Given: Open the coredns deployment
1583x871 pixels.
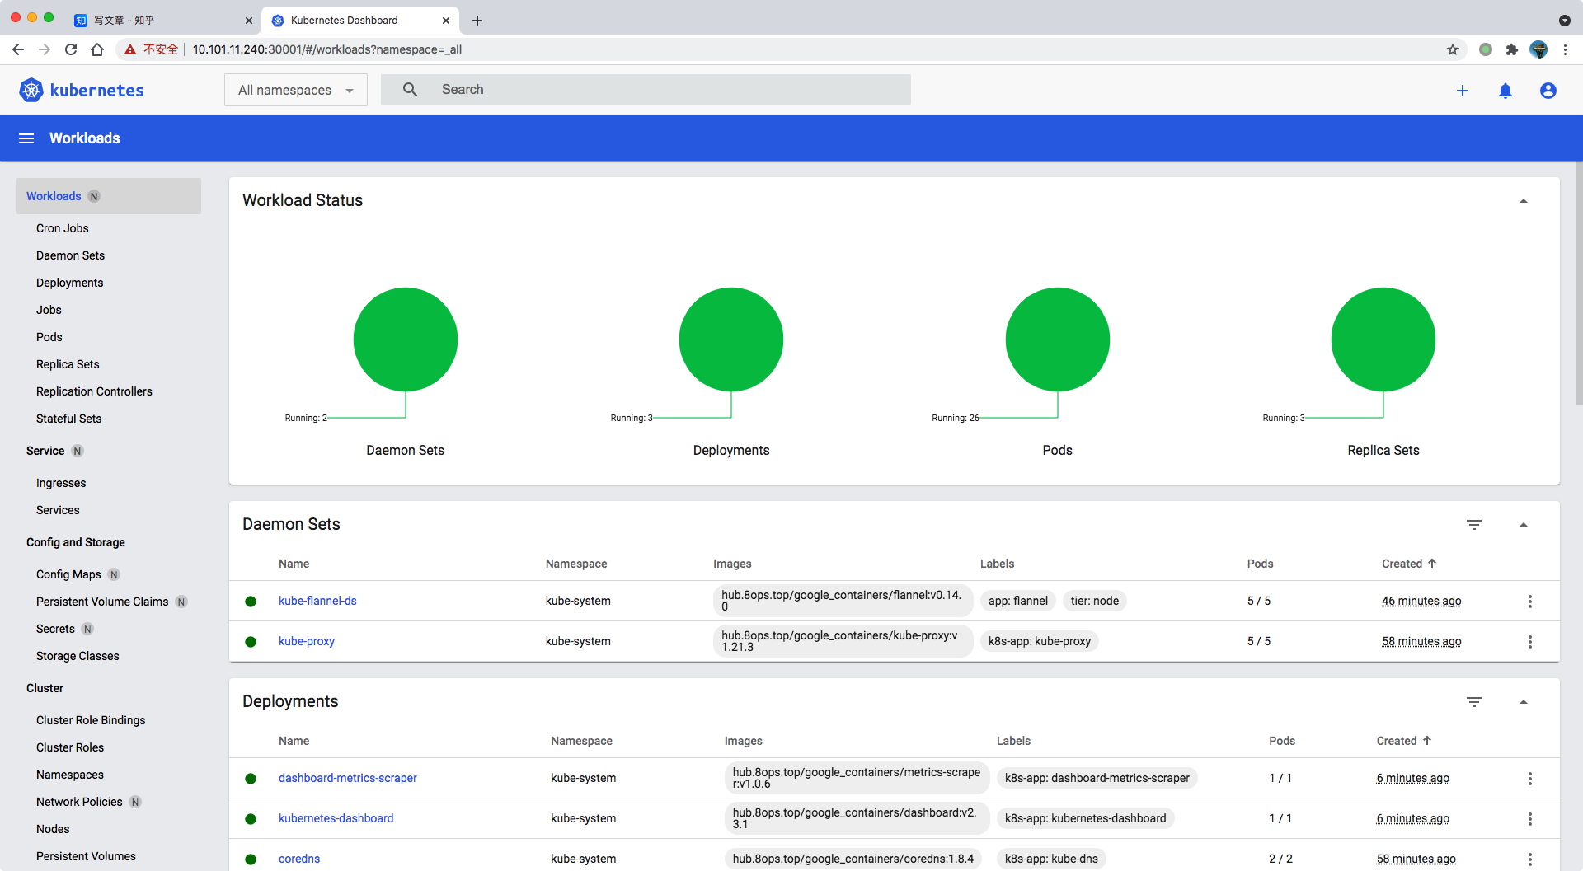Looking at the screenshot, I should (299, 859).
